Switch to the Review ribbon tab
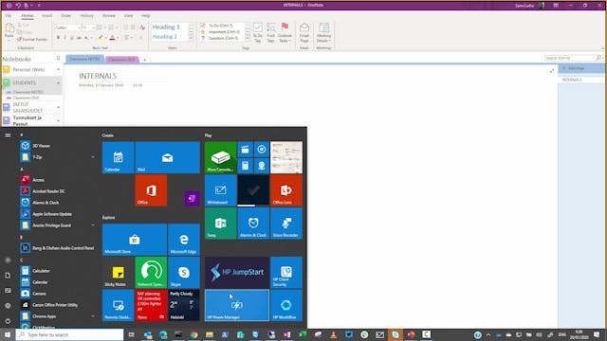607x341 pixels. (x=109, y=16)
